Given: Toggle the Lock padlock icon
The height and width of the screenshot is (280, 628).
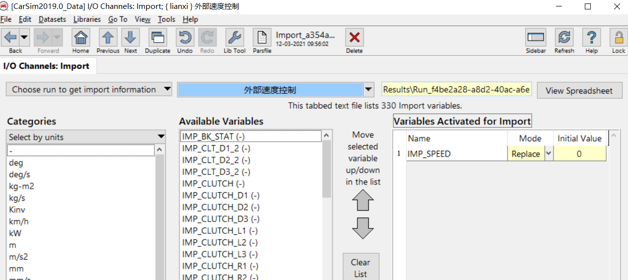Looking at the screenshot, I should coord(619,37).
